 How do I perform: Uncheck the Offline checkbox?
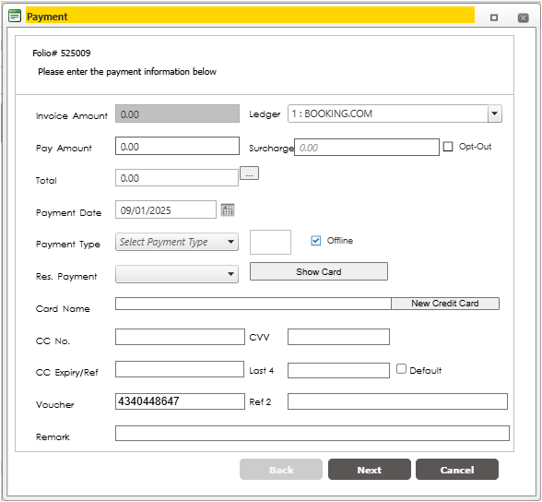(316, 241)
